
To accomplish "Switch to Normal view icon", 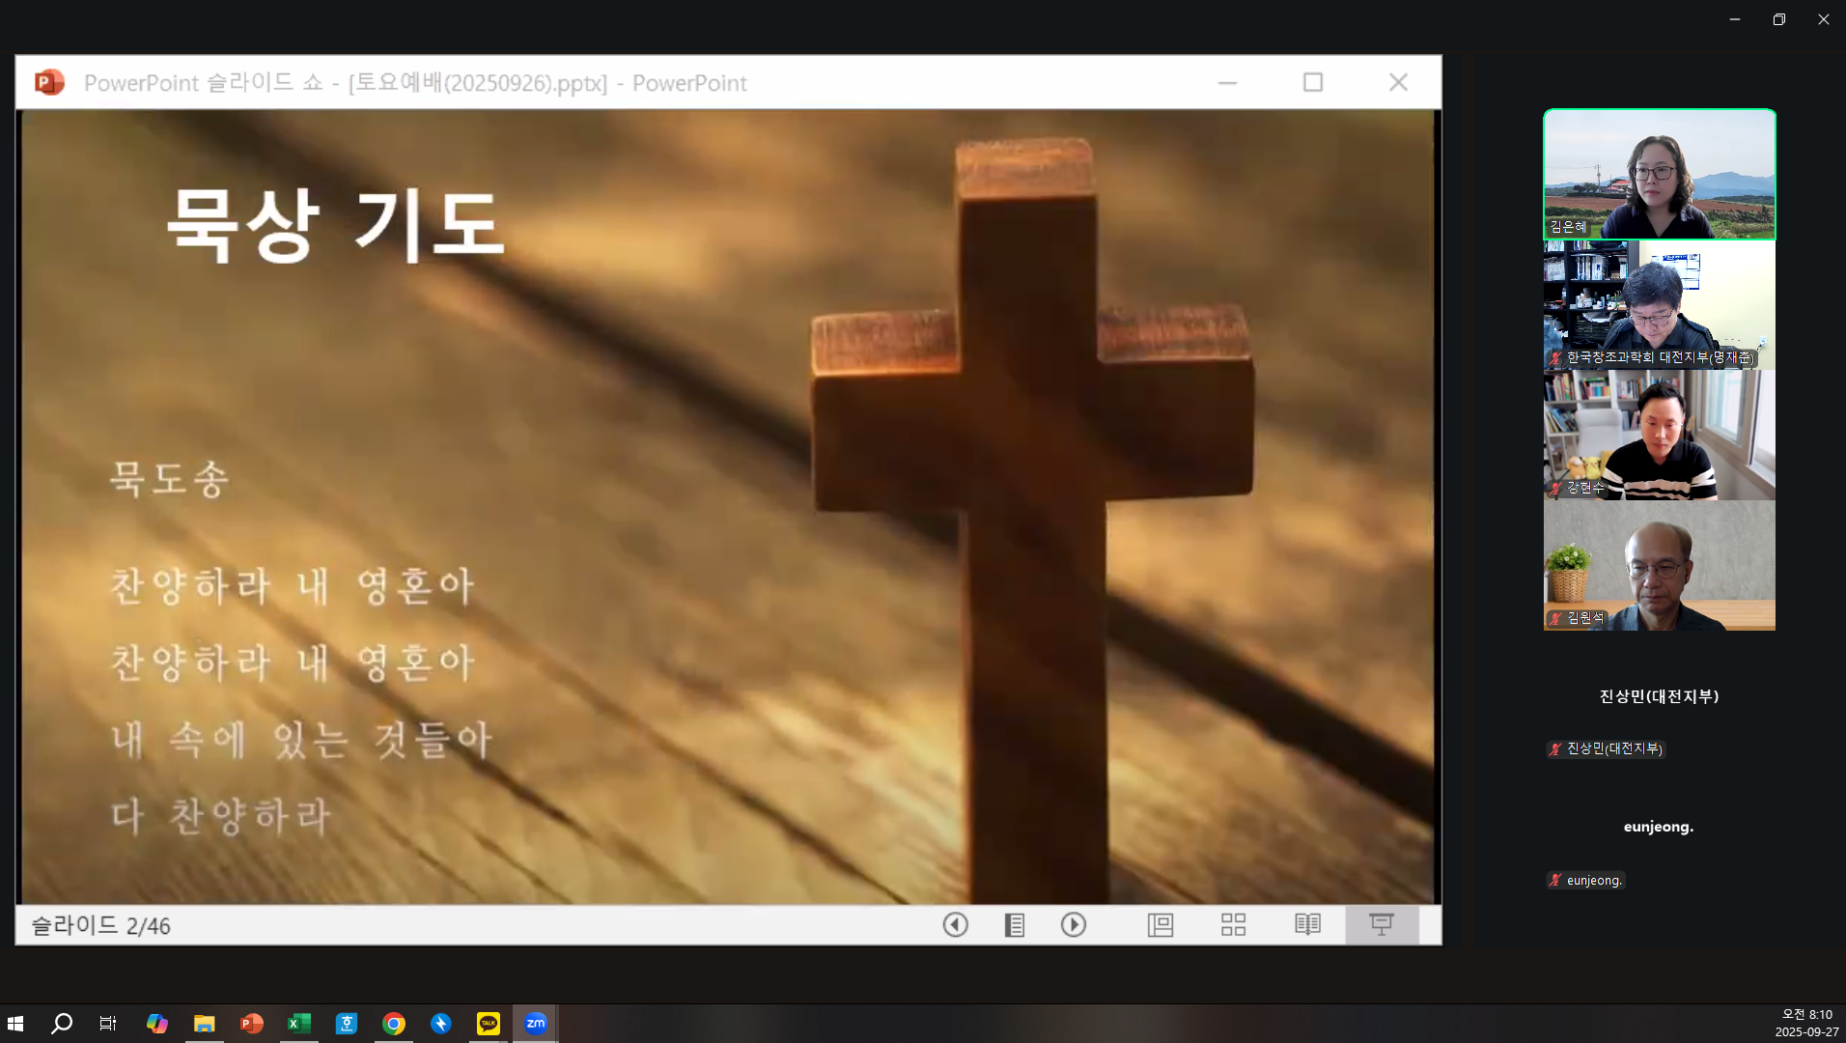I will point(1160,925).
